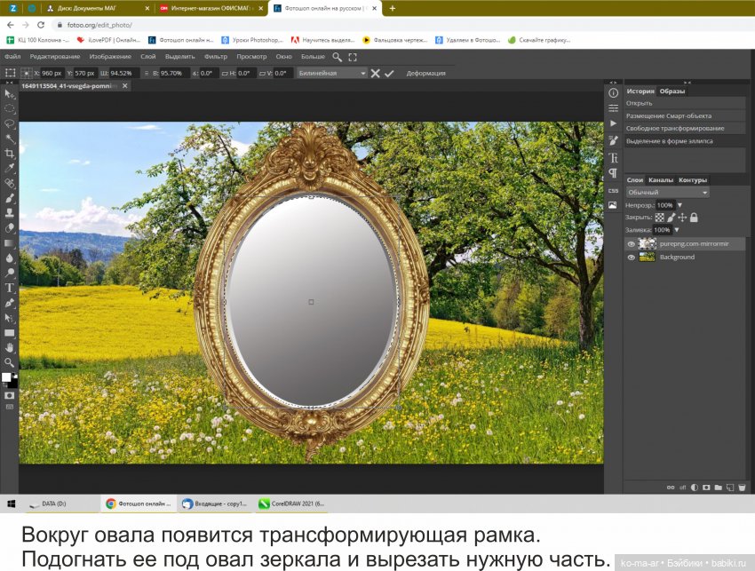Select the Crop tool
Screen dimensions: 755x571
tap(10, 153)
